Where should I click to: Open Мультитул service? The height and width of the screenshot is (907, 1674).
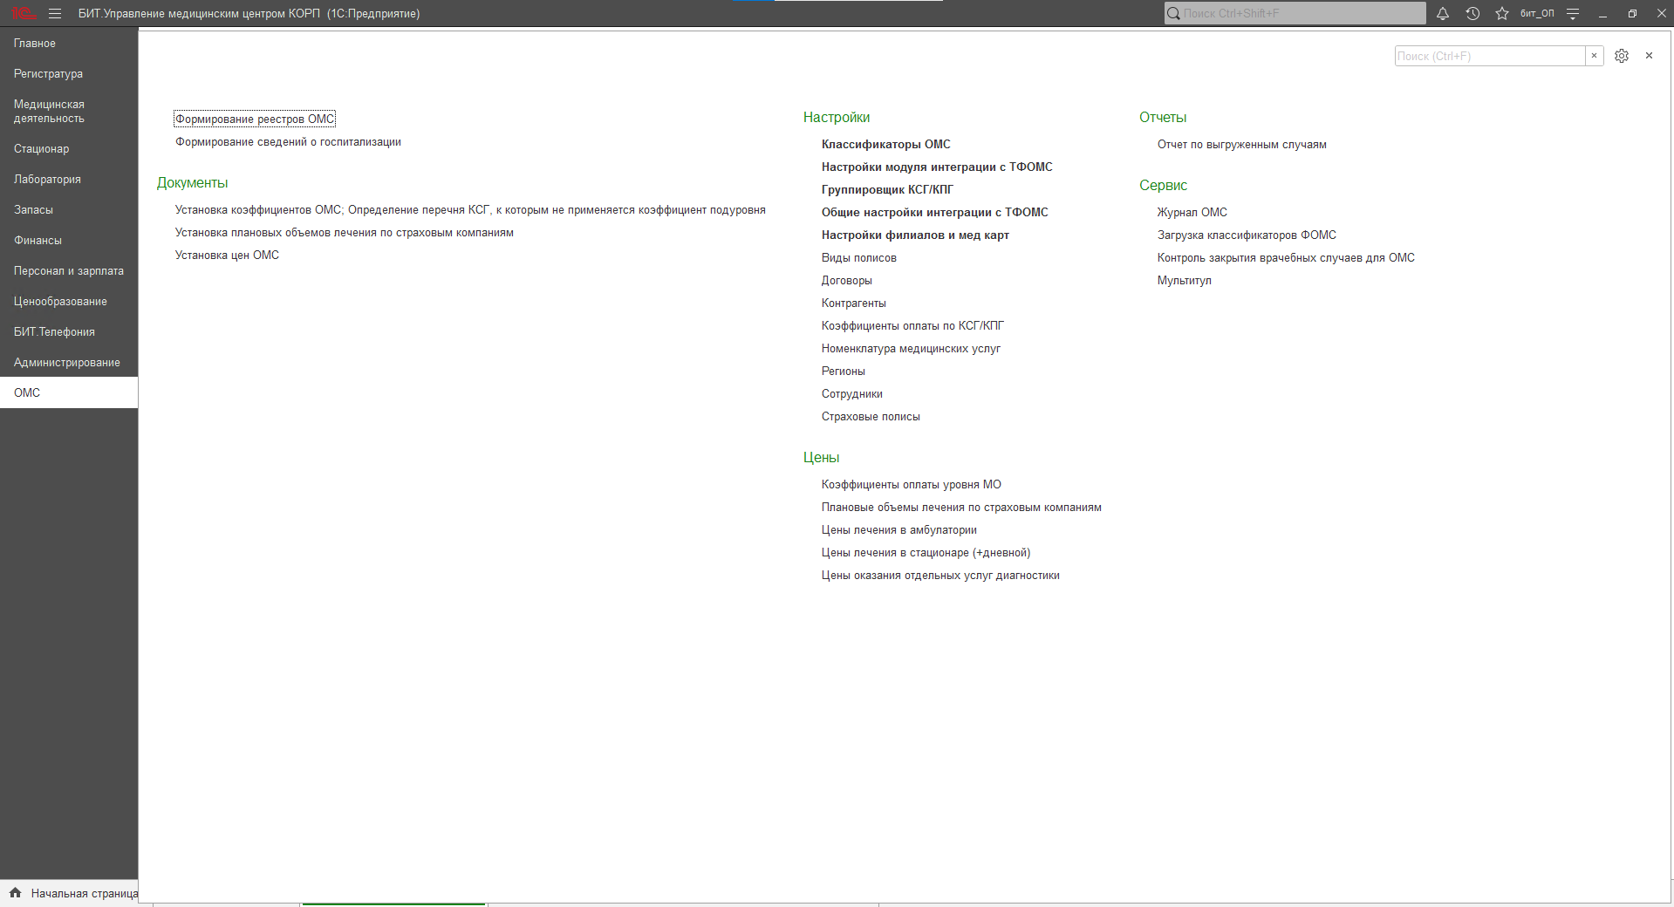[x=1184, y=280]
